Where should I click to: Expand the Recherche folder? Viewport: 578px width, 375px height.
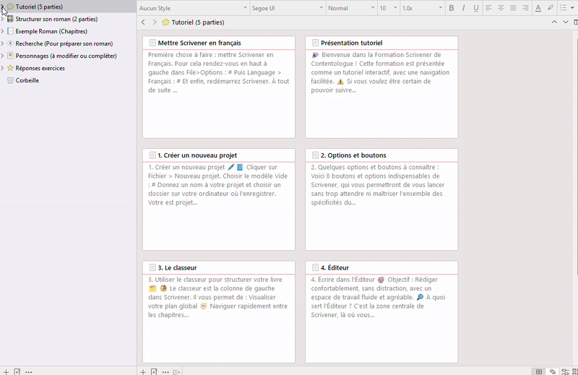pos(3,43)
